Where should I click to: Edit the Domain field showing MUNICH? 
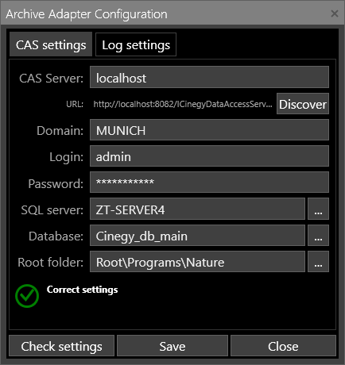209,130
